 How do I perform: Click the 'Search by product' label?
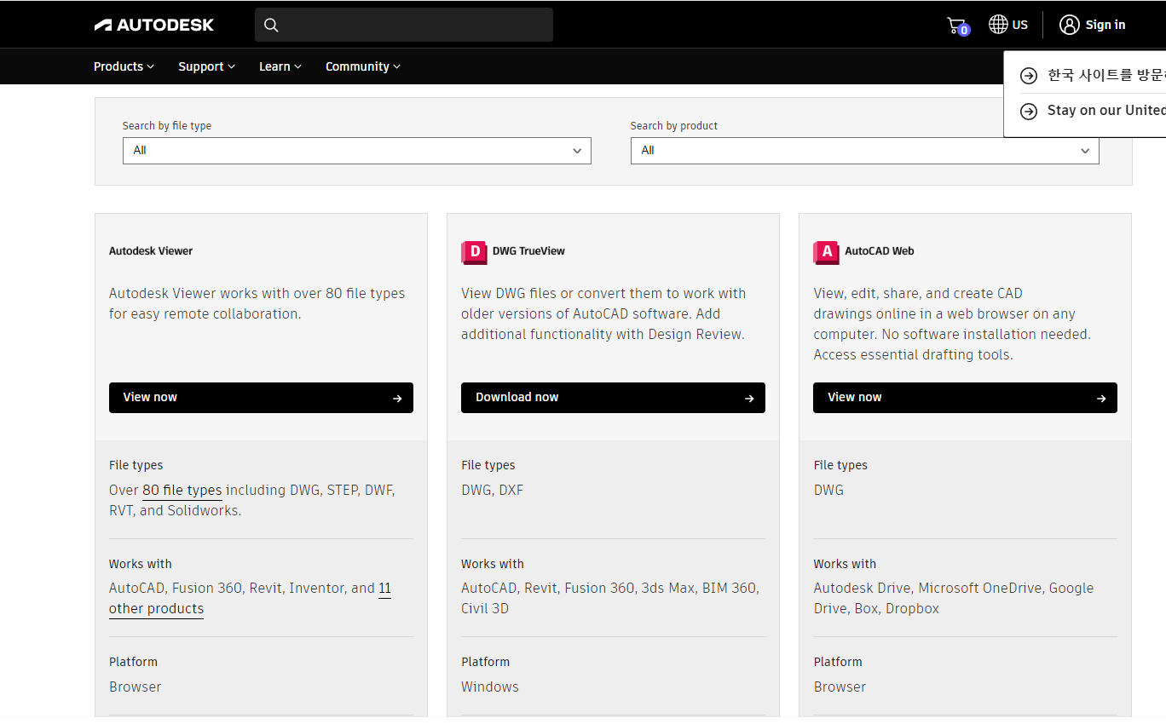tap(674, 126)
